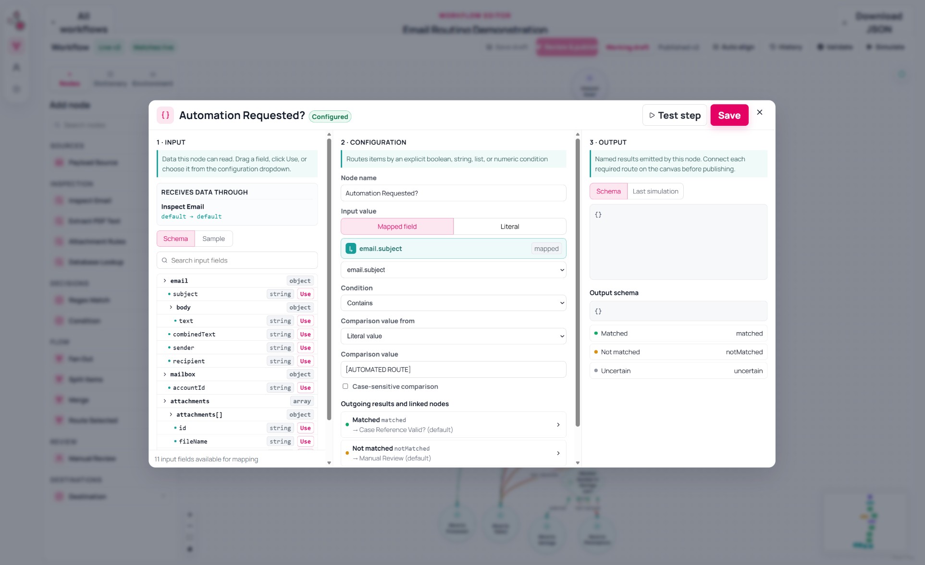Expand the email object tree node

click(165, 281)
